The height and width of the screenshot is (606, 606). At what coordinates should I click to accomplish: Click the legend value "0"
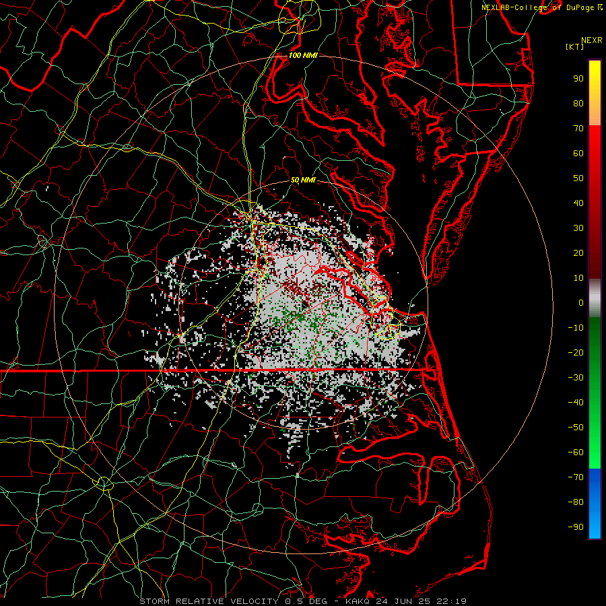coord(581,302)
